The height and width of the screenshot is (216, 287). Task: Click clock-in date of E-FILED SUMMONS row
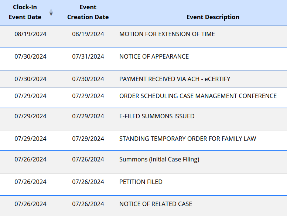[x=31, y=116]
